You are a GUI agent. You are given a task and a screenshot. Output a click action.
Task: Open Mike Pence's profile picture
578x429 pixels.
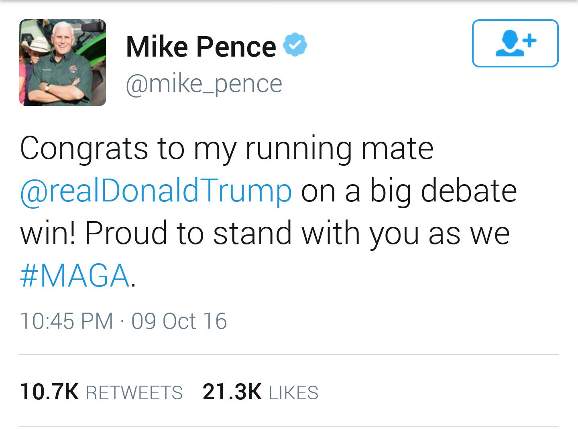(63, 63)
